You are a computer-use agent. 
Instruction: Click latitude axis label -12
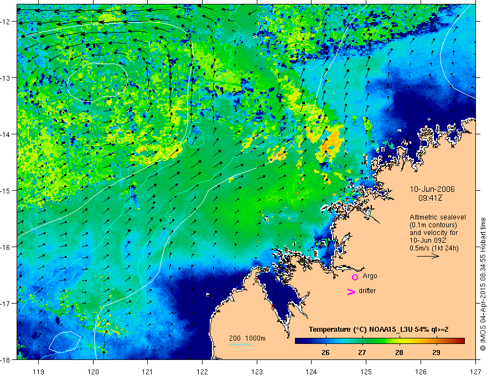point(6,22)
